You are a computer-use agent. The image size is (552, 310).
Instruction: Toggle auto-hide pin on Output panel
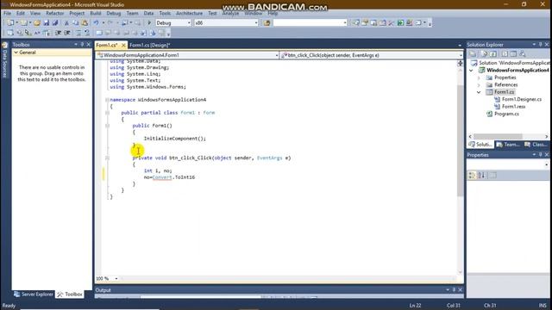coord(454,290)
